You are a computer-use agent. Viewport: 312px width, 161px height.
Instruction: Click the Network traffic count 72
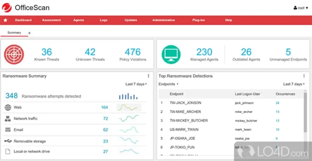[105, 118]
